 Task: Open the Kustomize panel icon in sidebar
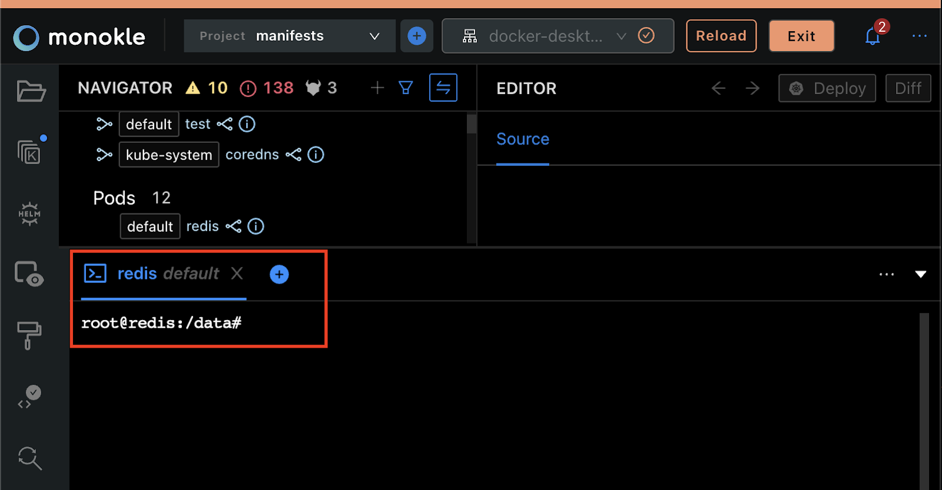tap(29, 152)
